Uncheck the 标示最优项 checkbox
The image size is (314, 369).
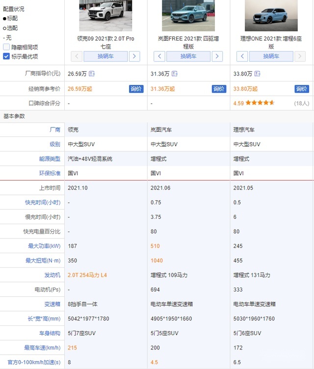click(6, 56)
